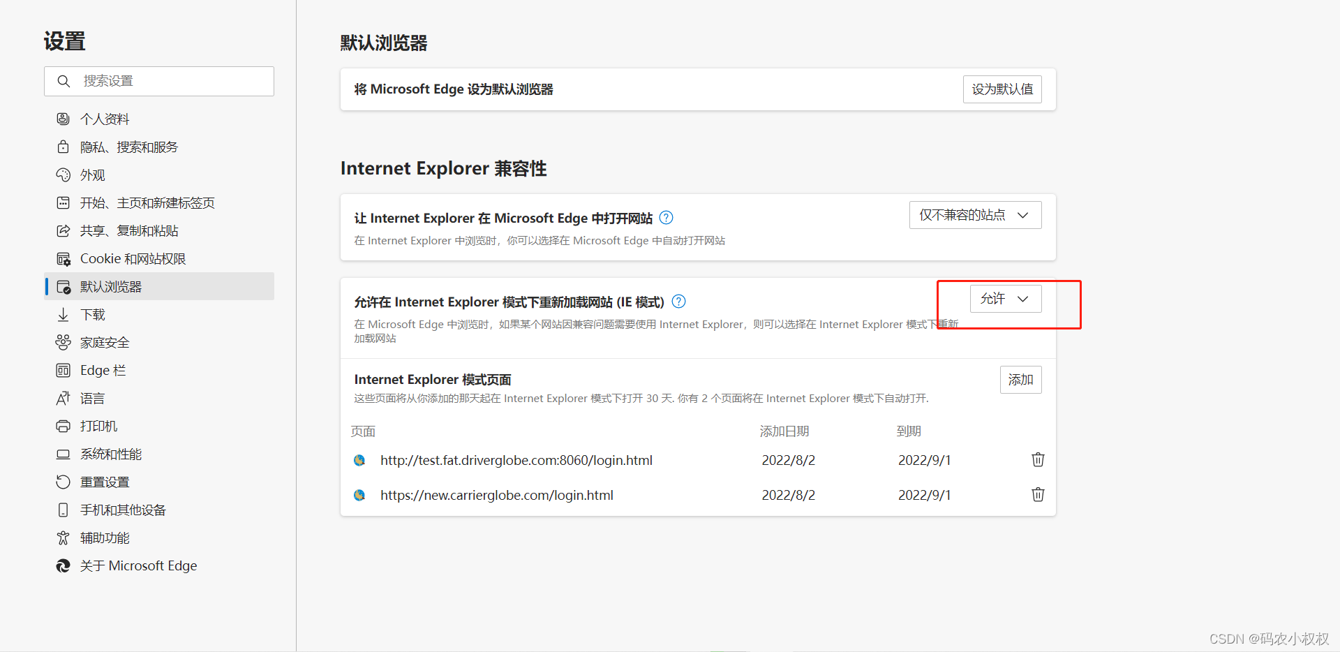
Task: Click the icon beside Edge 栏
Action: point(63,370)
